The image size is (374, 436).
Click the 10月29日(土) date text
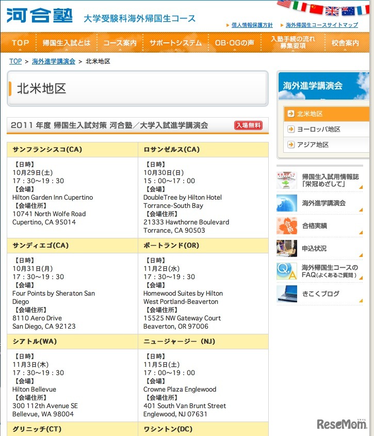tap(32, 173)
